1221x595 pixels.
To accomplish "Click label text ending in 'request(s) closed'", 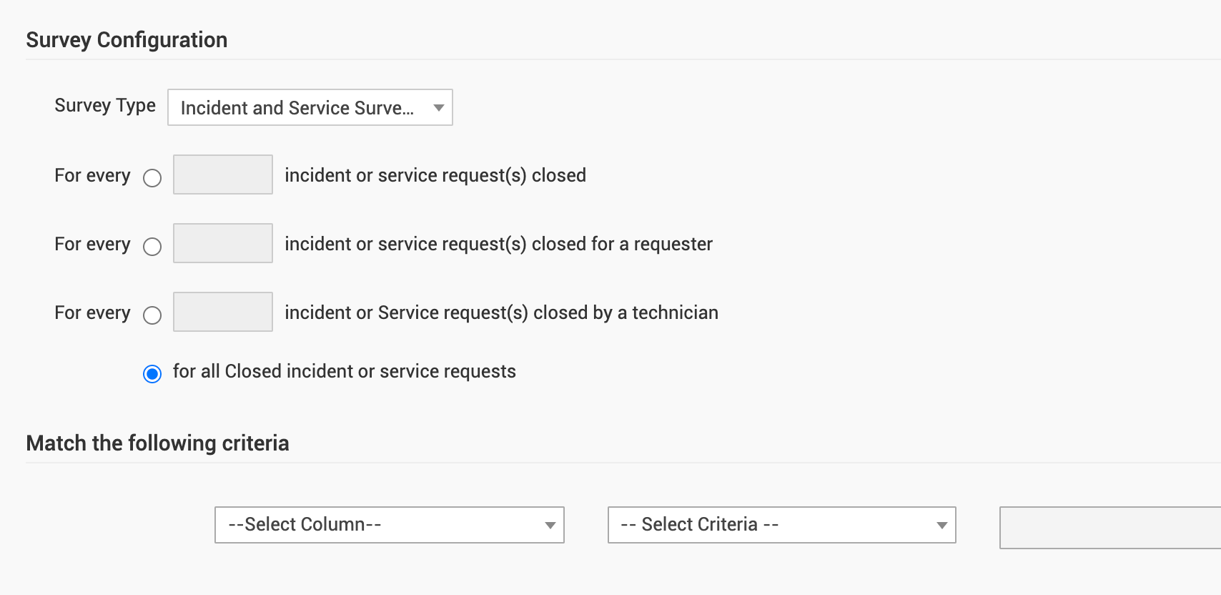I will coord(435,176).
